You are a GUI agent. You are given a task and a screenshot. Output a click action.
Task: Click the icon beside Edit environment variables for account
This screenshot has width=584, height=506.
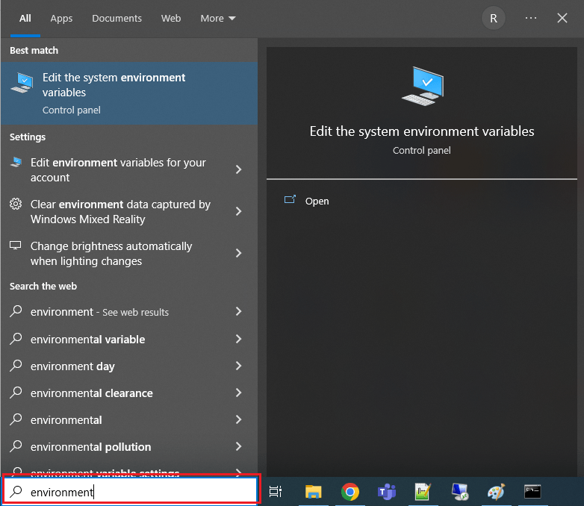pos(16,162)
